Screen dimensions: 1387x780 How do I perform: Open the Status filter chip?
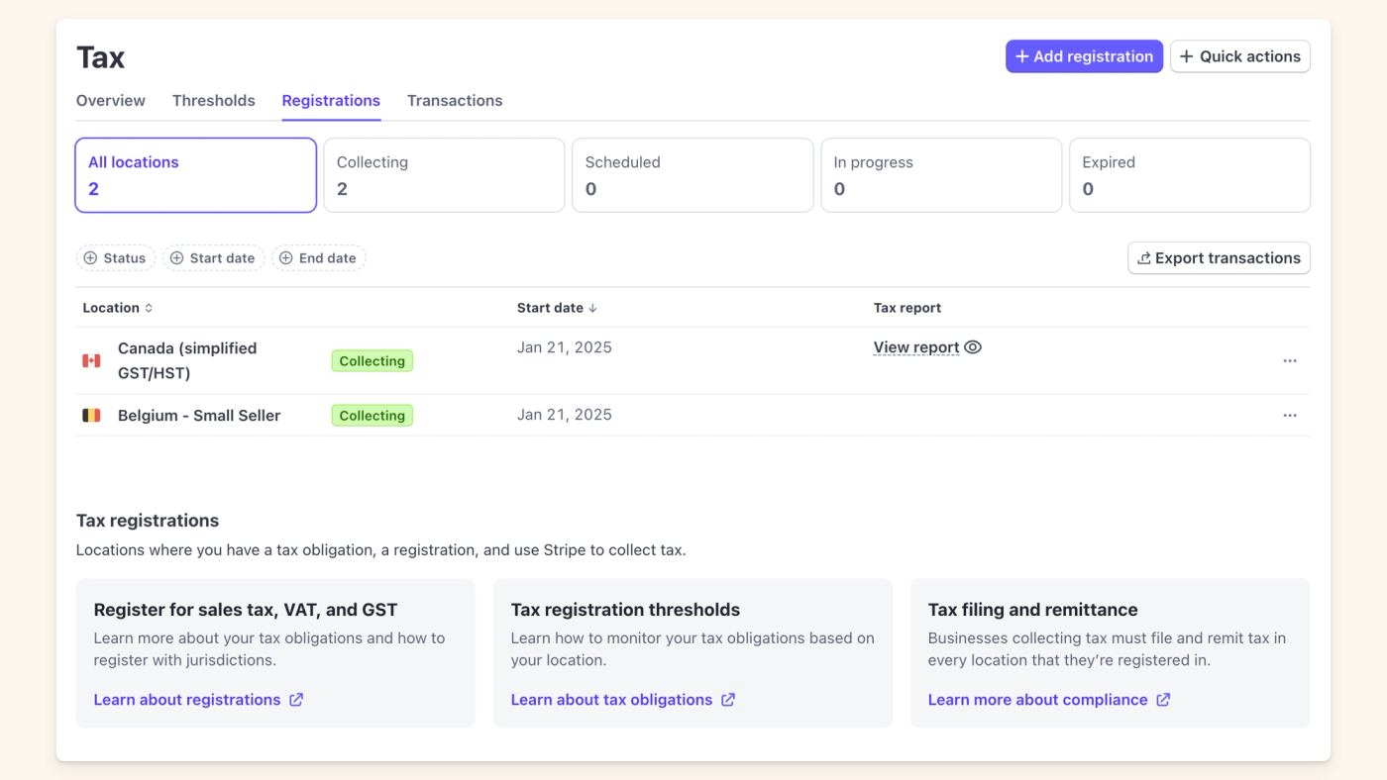tap(116, 257)
